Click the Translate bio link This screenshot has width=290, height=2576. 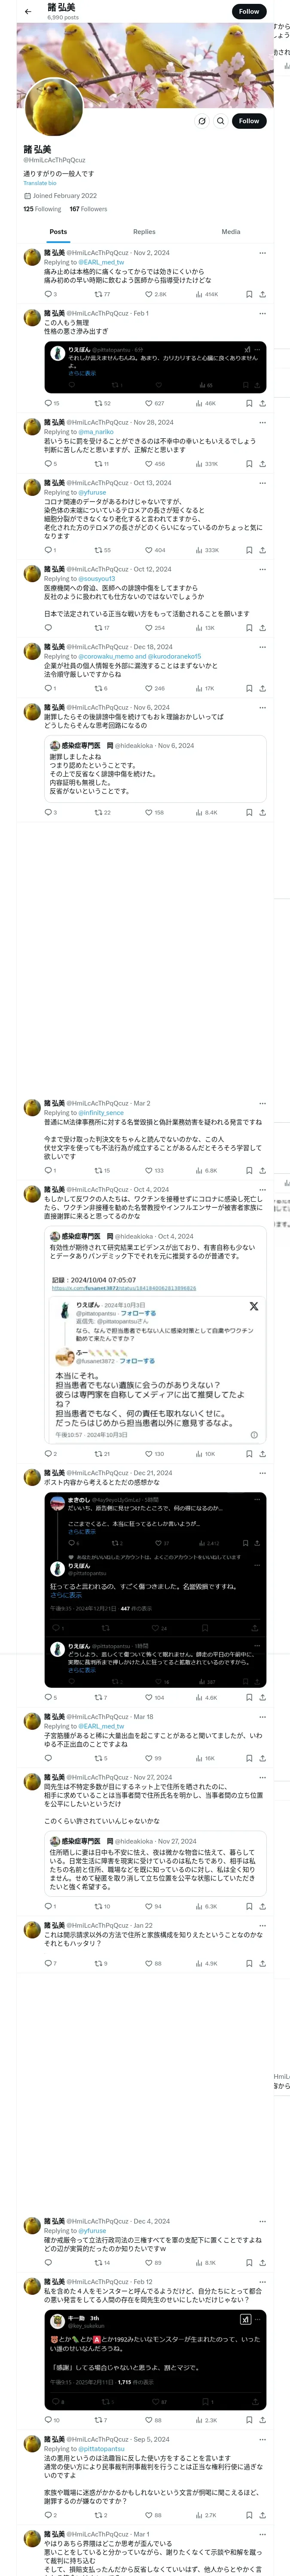click(x=40, y=183)
